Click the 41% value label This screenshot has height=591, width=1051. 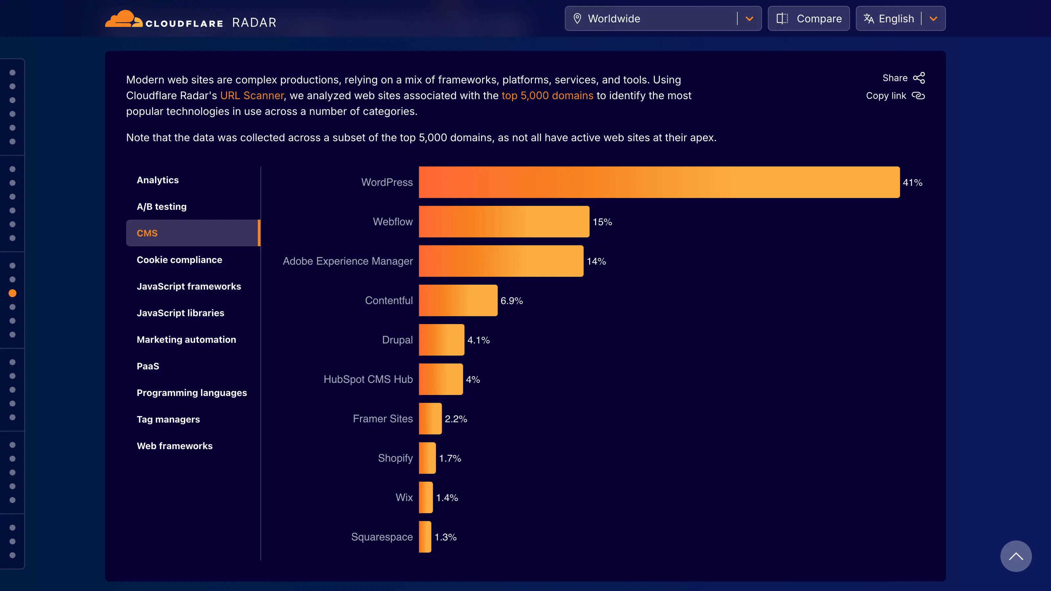coord(912,182)
